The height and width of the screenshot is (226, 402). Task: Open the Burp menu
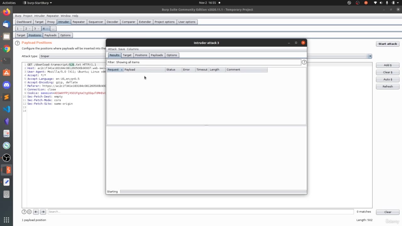(x=18, y=16)
